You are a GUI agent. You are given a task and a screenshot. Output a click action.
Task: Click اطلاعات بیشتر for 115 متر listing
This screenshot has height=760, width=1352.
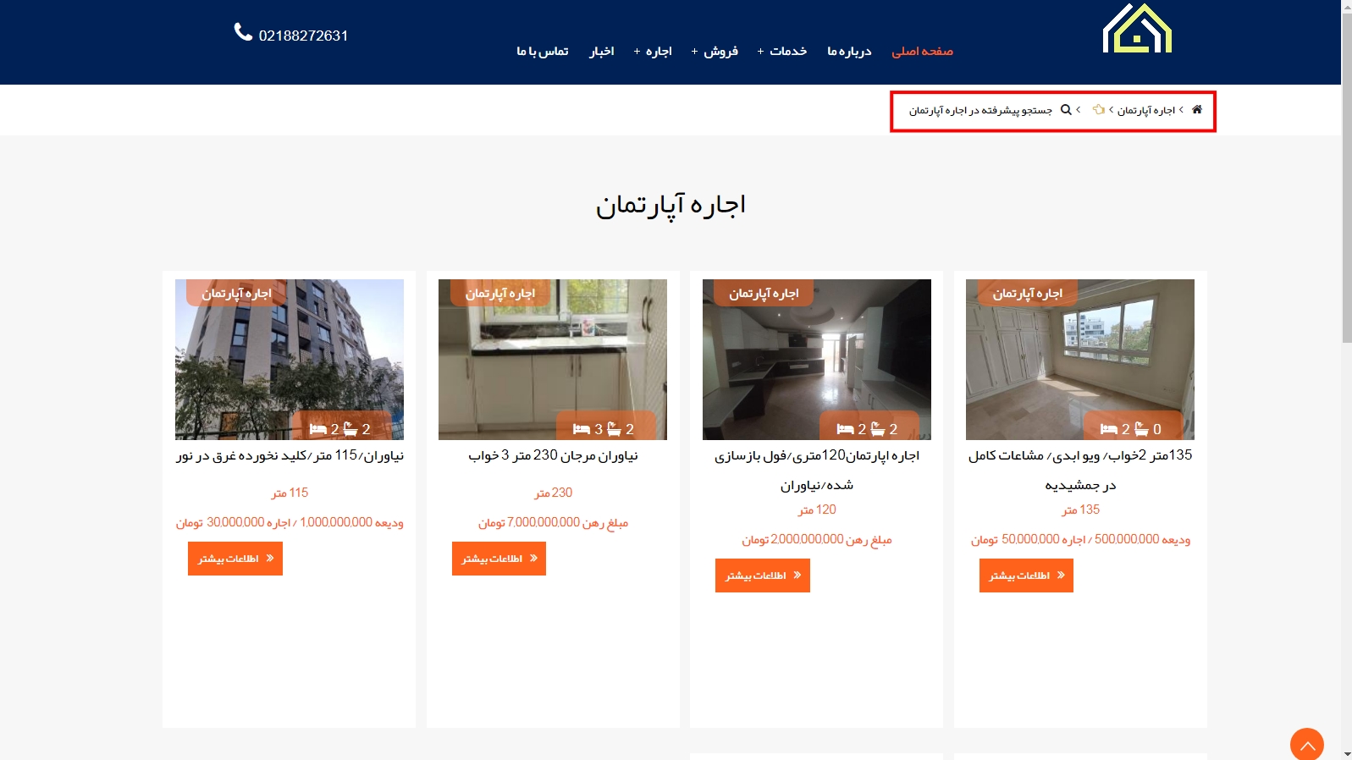(x=235, y=559)
